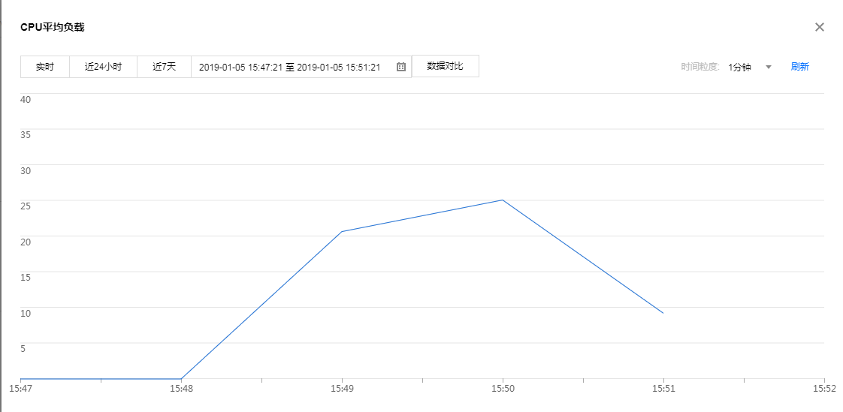Open the calendar date picker icon

(x=401, y=67)
